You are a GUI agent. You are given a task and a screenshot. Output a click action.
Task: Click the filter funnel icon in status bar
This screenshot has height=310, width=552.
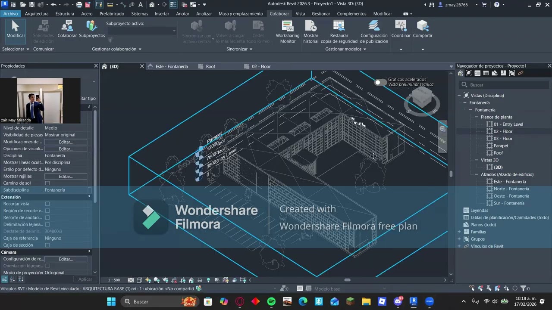tap(524, 288)
